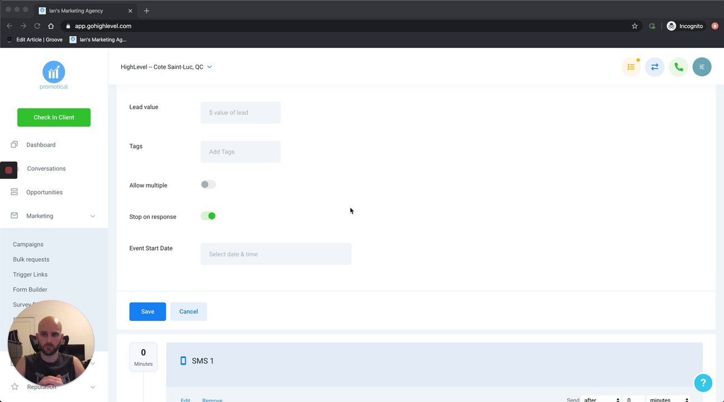Open Edit Article Groove bookmark
The height and width of the screenshot is (402, 724).
click(35, 40)
